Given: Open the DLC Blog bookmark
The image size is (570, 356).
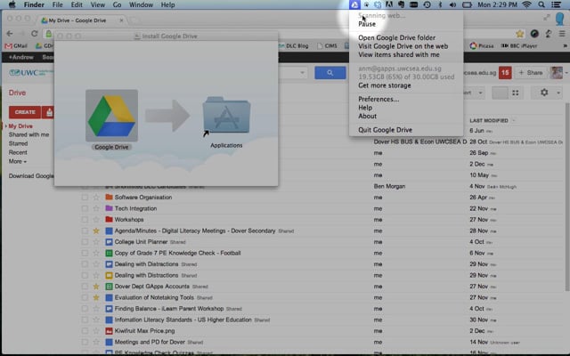Looking at the screenshot, I should (293, 45).
